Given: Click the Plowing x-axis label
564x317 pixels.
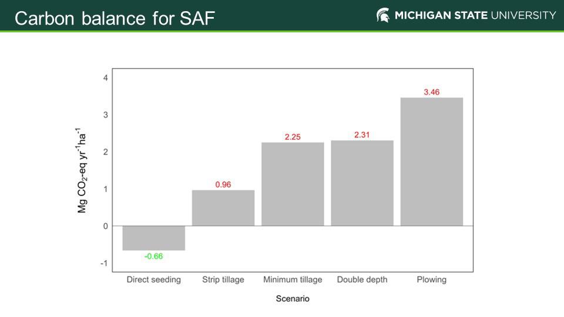Looking at the screenshot, I should pos(432,279).
